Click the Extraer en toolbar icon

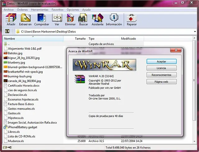25,19
